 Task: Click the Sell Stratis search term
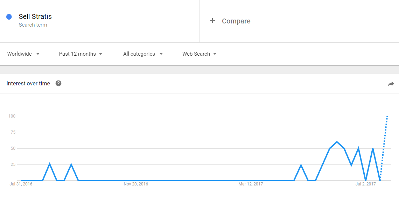pos(35,16)
